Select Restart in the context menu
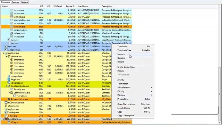Screen dimensions: 222x125 (133, 62)
